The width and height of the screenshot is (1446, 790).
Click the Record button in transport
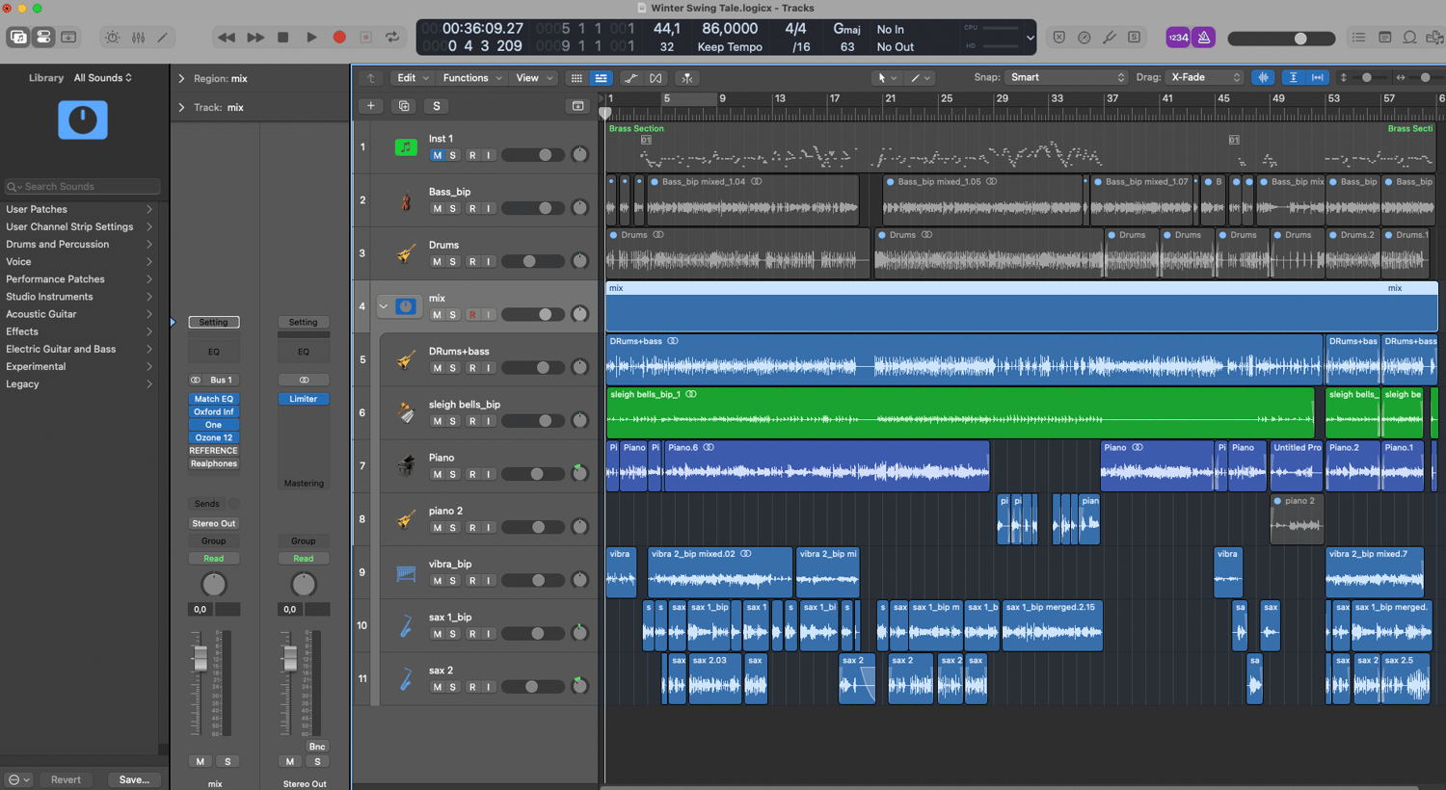click(x=339, y=38)
